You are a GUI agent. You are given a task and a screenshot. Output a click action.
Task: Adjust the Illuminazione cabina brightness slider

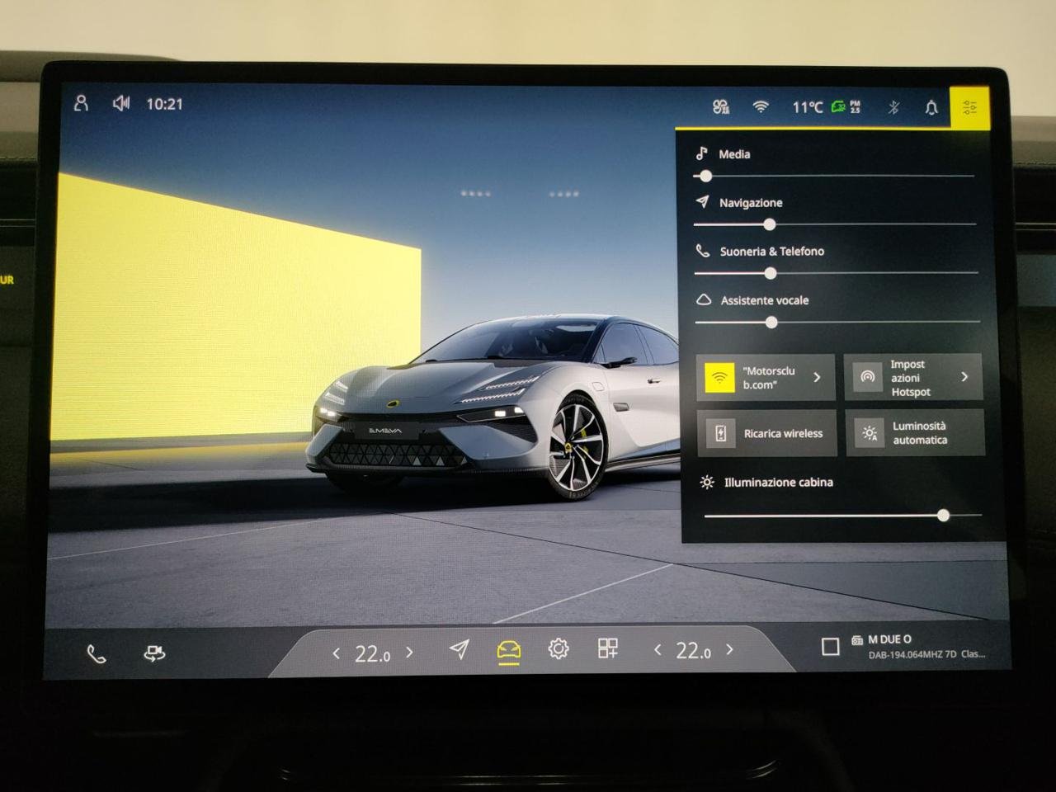point(843,516)
